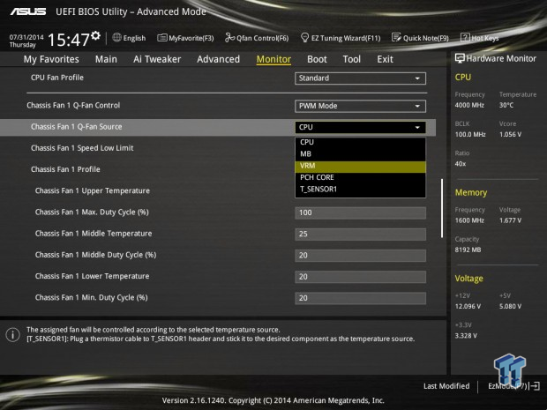Click the EZ Tuning lightbulb icon
547x410 pixels.
[304, 38]
